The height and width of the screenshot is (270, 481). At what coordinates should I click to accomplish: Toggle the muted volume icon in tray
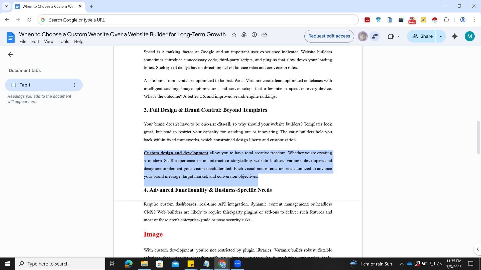click(439, 264)
